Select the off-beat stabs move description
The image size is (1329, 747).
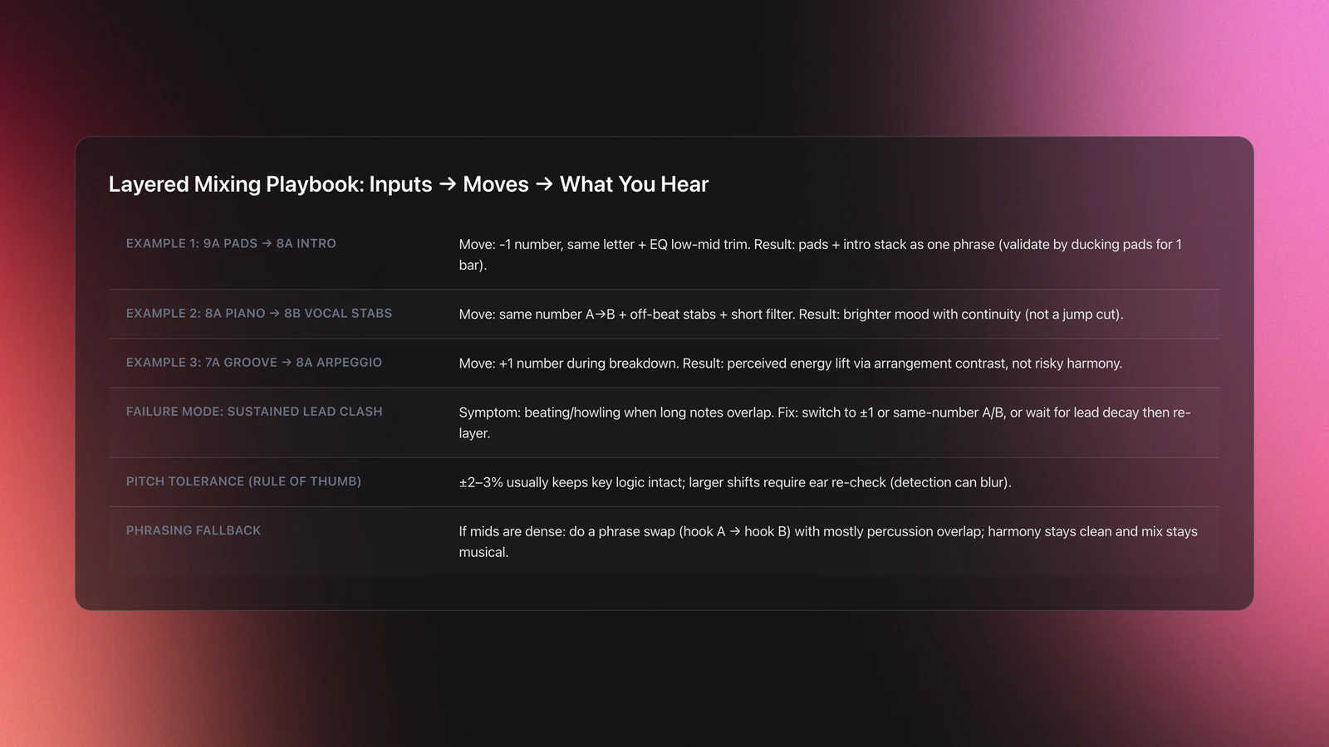[x=791, y=314]
